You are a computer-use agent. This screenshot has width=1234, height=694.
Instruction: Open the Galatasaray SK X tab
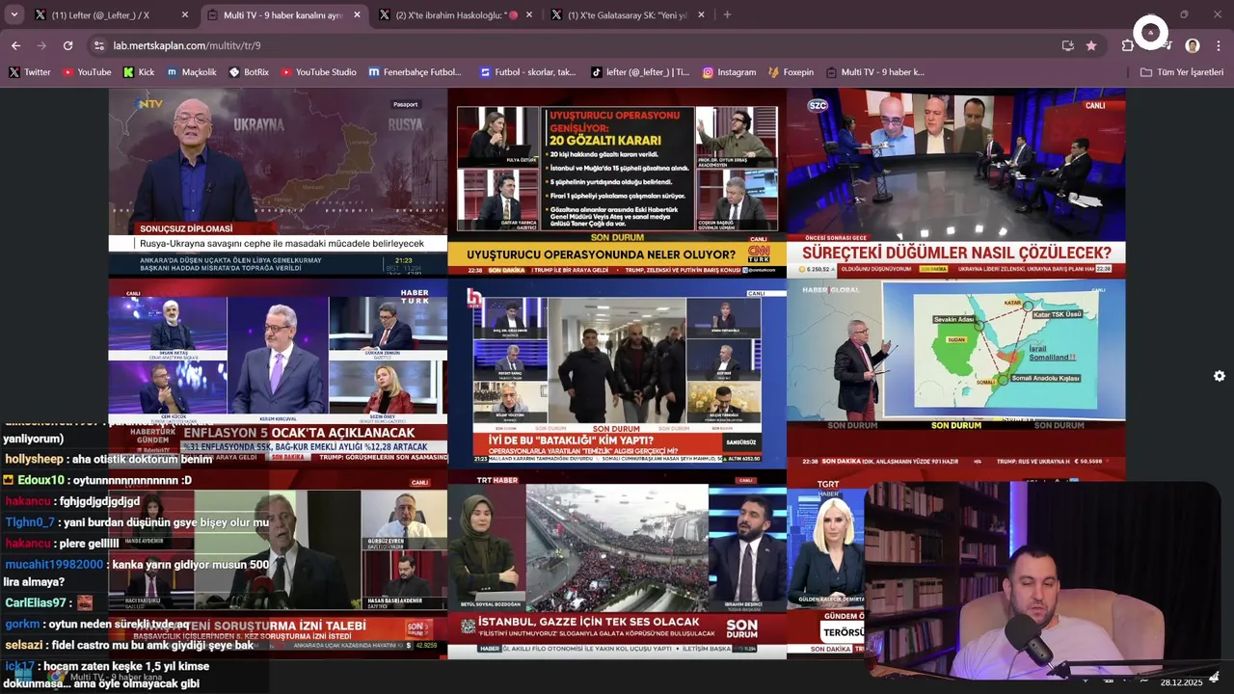point(627,15)
